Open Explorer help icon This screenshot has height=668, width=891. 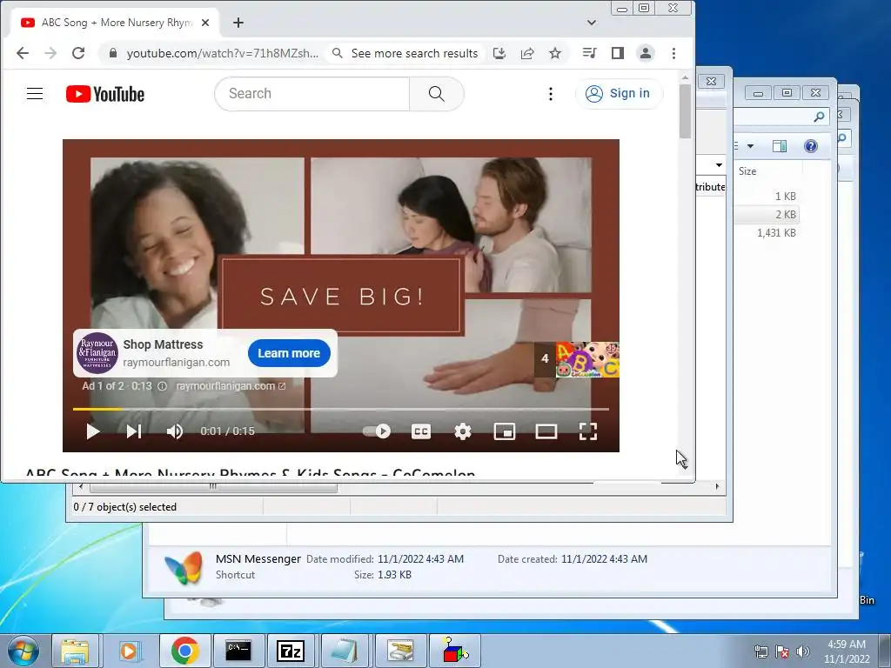click(x=811, y=146)
